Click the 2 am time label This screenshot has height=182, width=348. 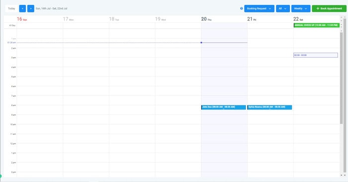(13, 48)
